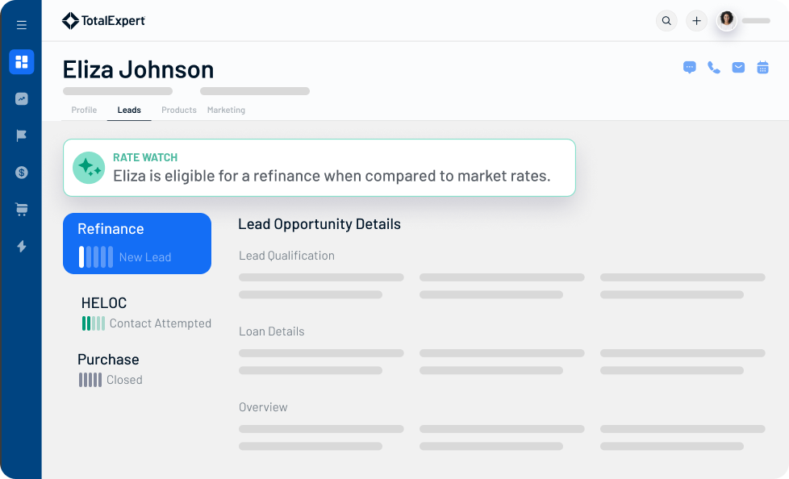Open the search icon in top bar
789x479 pixels.
click(666, 20)
